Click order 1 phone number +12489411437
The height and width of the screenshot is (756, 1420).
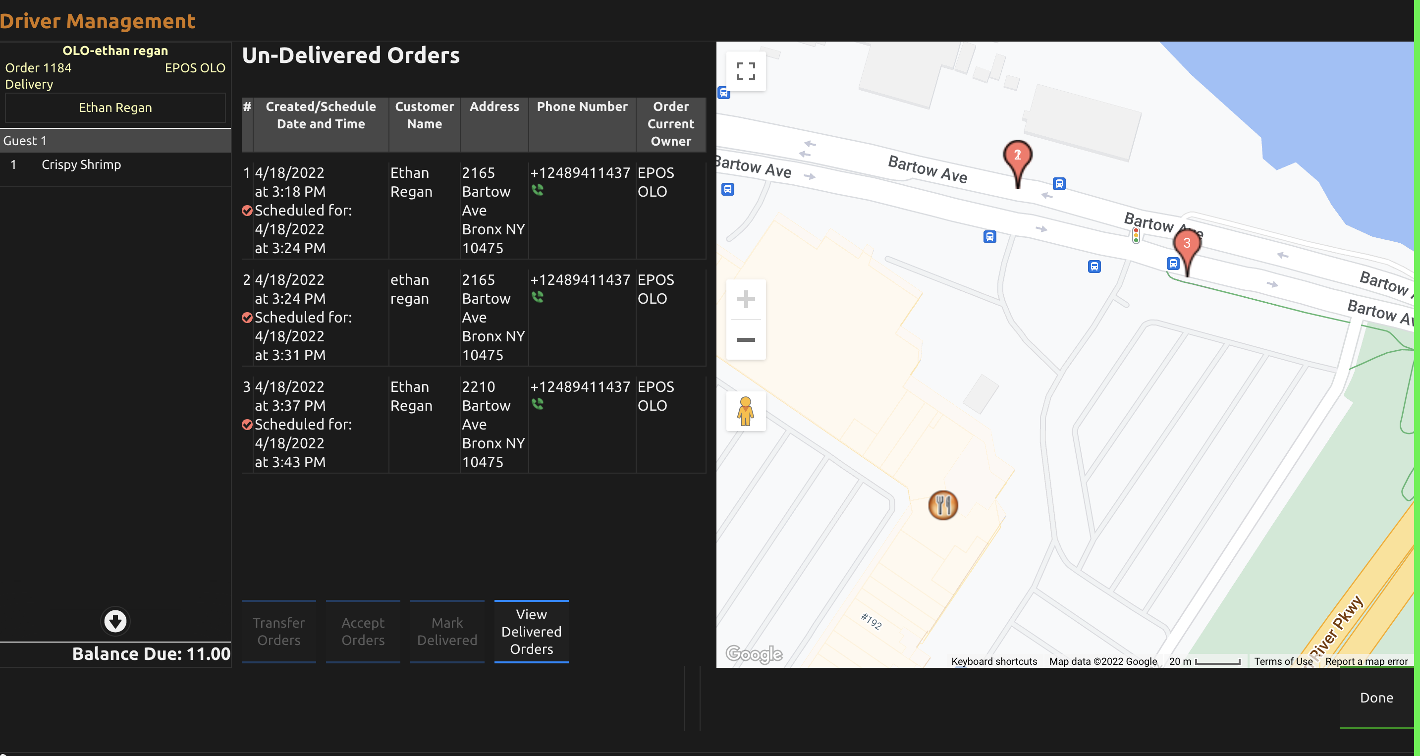pos(581,173)
